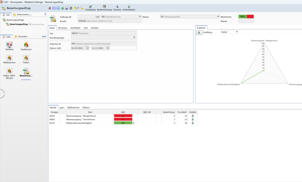Click the binoculars icon beside Grafiktyp
This screenshot has width=302, height=182.
pos(199,32)
